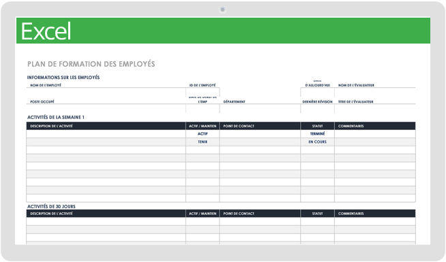Screen dimensions: 446x262
Task: Select the description cell in the ACTIF row
Action: 106,134
